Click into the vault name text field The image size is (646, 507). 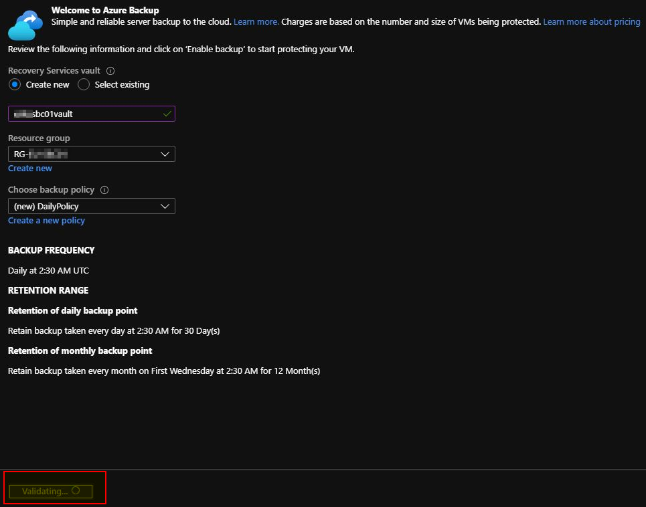click(87, 114)
